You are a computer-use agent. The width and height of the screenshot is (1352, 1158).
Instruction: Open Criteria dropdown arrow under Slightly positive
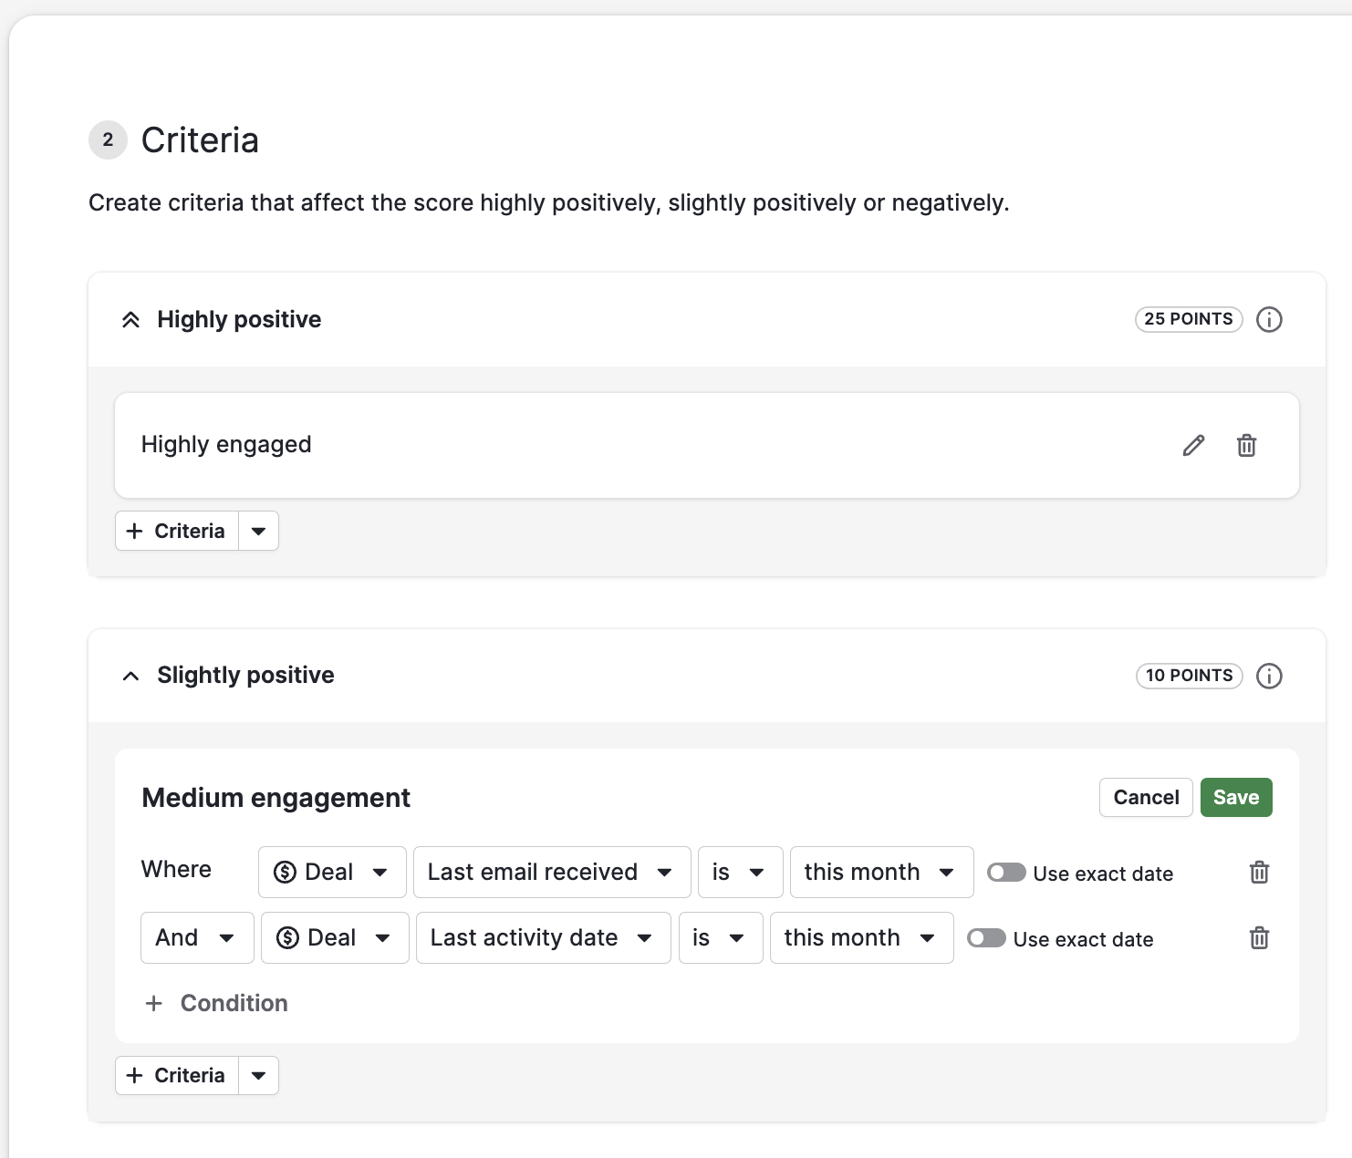259,1075
